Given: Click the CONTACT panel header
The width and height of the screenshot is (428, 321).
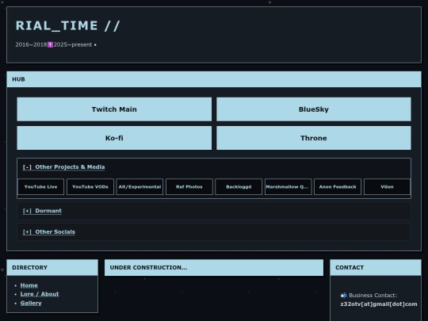Looking at the screenshot, I should 376,268.
